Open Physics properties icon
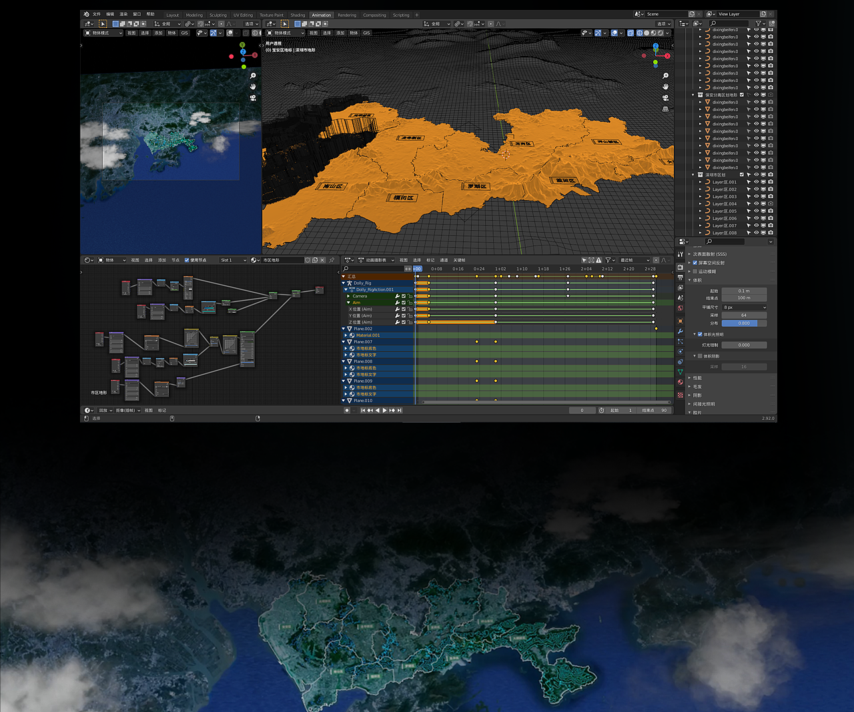854x712 pixels. pyautogui.click(x=681, y=351)
